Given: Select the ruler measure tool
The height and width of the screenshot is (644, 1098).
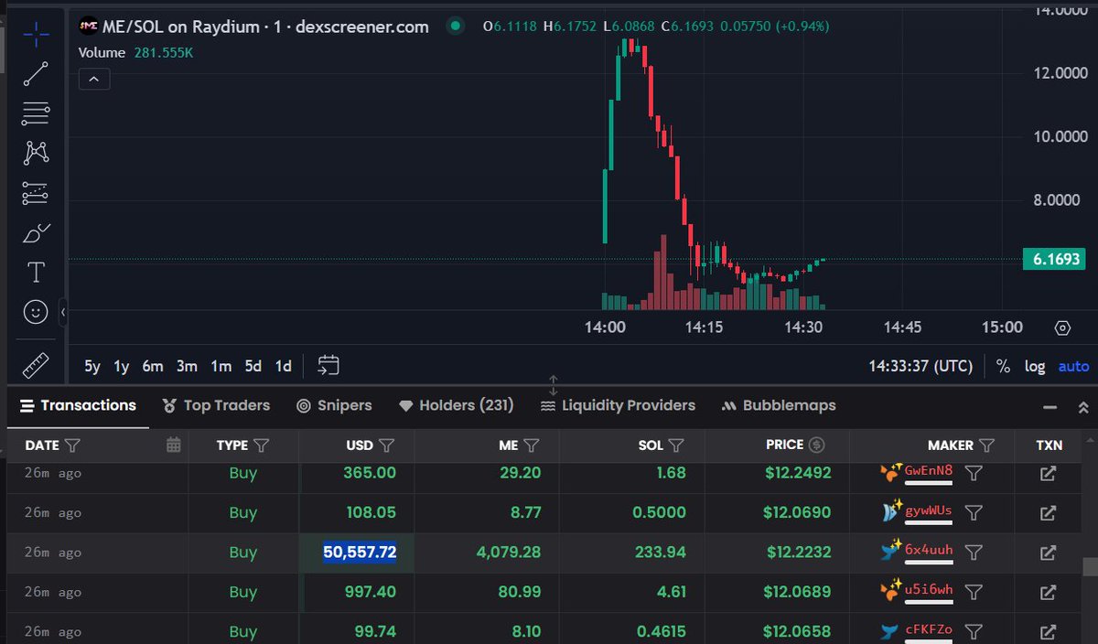Looking at the screenshot, I should click(36, 364).
